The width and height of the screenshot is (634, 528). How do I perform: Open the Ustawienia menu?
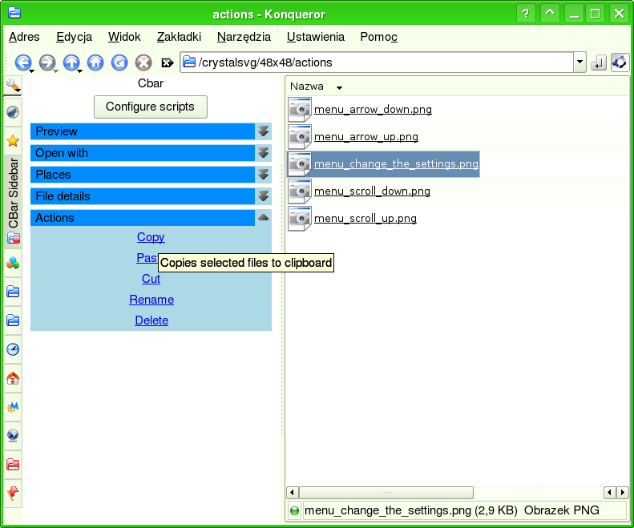point(315,37)
